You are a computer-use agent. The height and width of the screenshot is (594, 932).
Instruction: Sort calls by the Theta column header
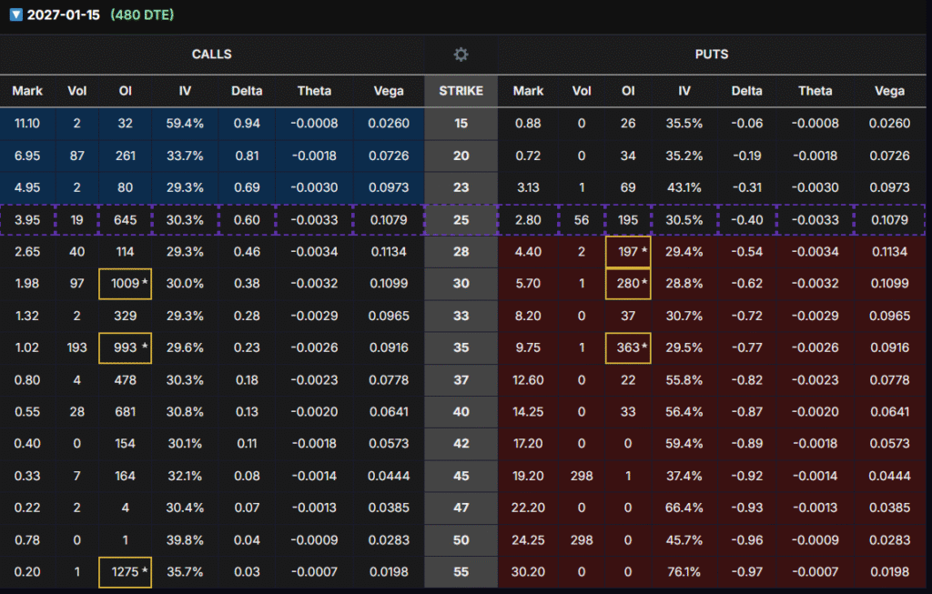click(314, 91)
